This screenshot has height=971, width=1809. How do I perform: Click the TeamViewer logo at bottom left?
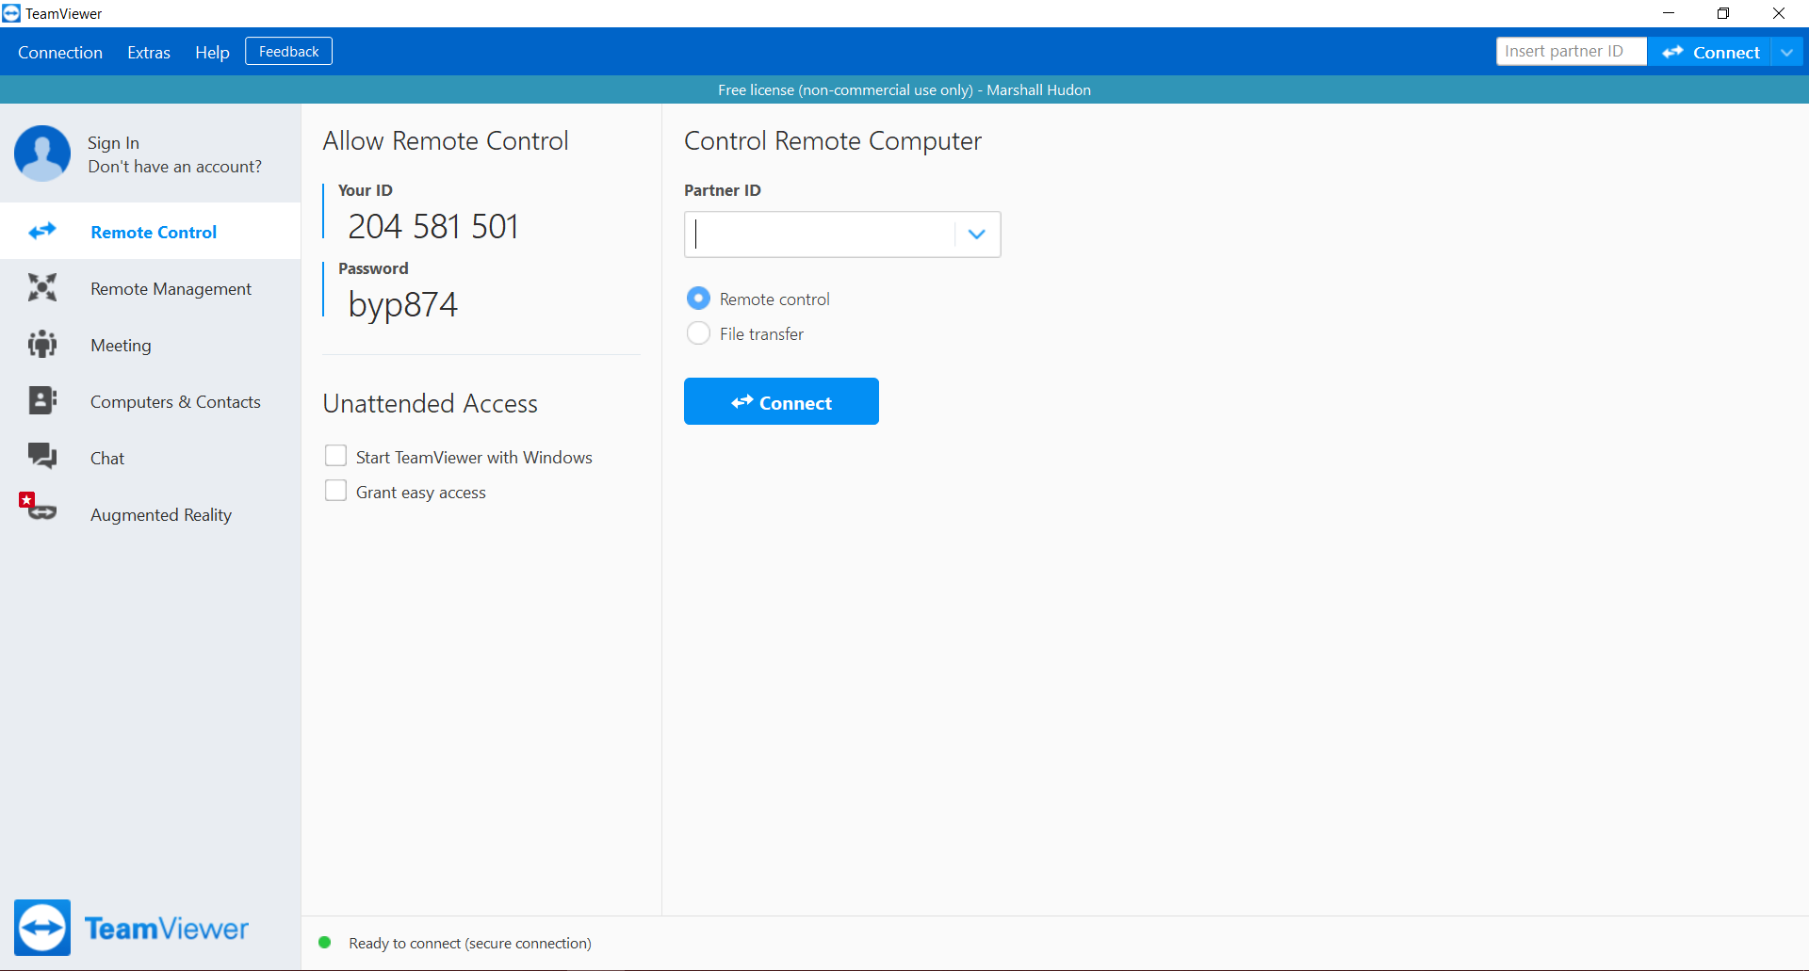pyautogui.click(x=131, y=928)
